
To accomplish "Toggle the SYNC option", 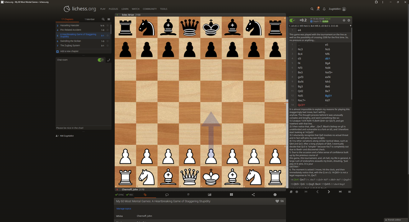I will click(120, 194).
